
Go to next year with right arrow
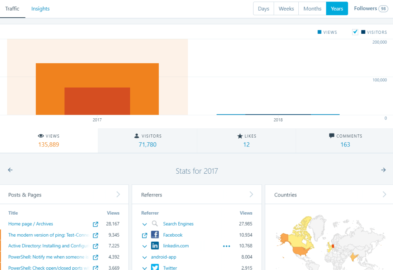[x=383, y=170]
